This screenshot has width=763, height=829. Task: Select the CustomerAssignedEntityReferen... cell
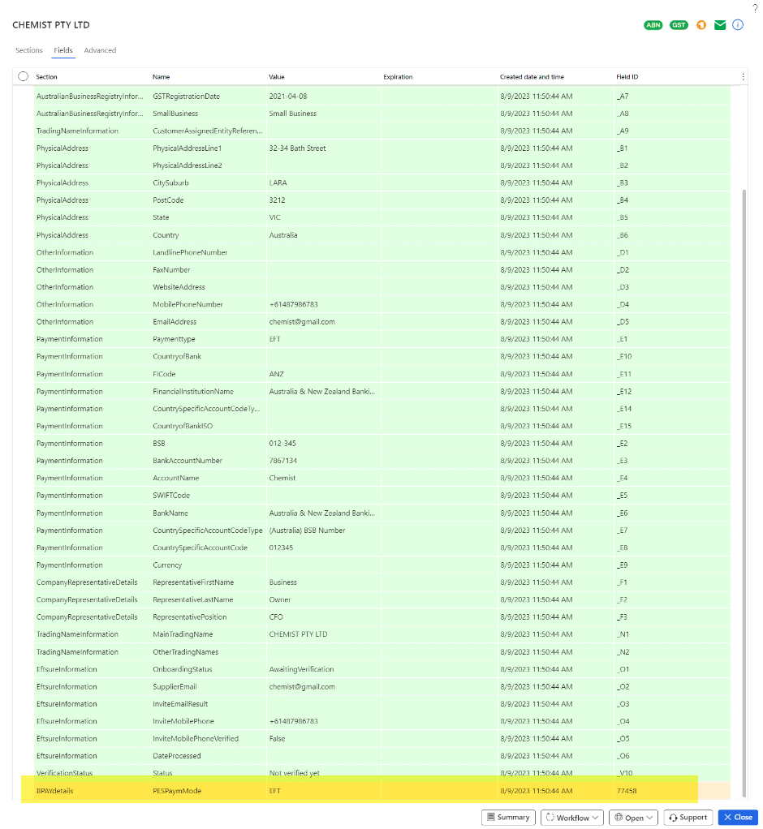pos(208,131)
